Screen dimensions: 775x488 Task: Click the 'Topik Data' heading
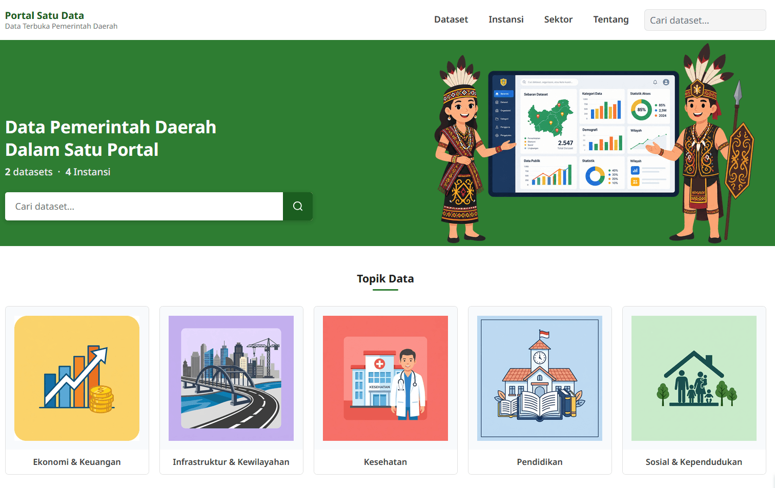pos(385,278)
